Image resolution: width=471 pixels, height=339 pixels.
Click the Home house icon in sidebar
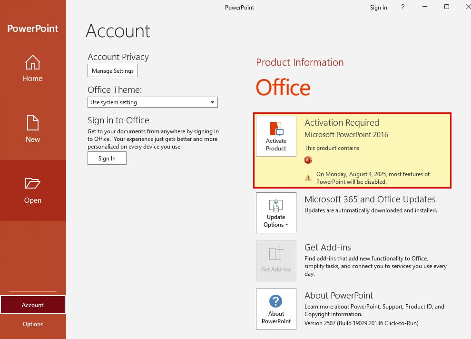point(32,62)
